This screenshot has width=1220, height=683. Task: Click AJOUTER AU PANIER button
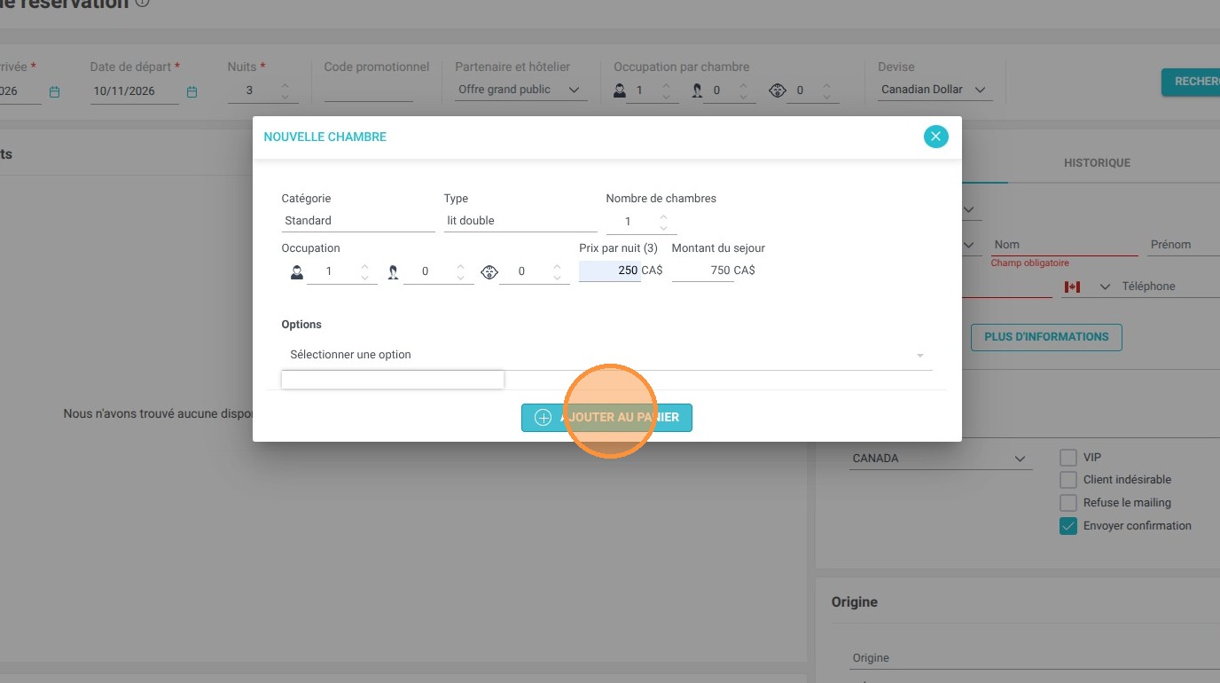[x=606, y=418]
